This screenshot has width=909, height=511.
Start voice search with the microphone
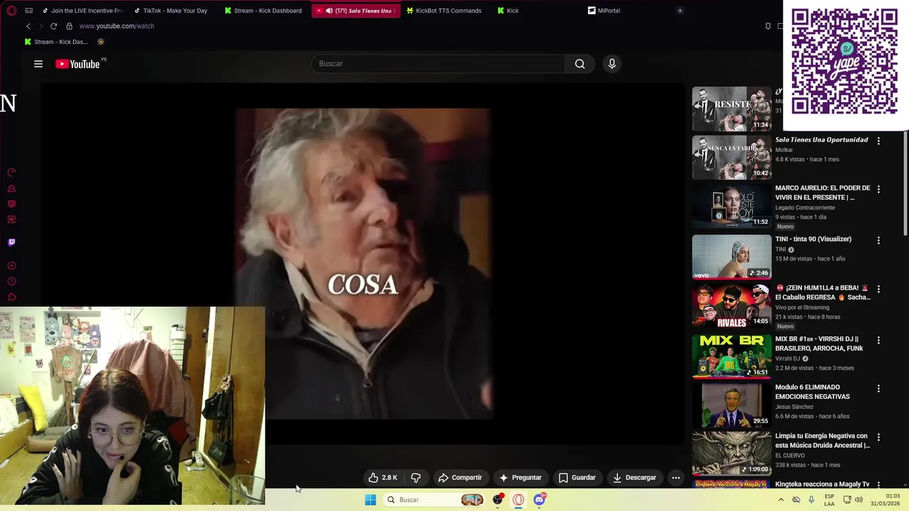[611, 64]
